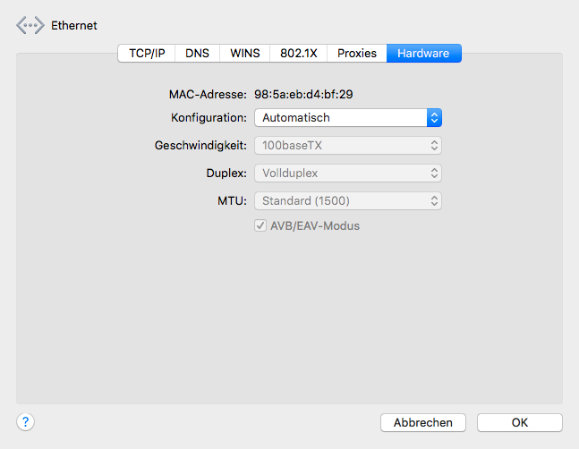Click the Duplex dropdown arrow icon
The image size is (579, 449).
434,173
